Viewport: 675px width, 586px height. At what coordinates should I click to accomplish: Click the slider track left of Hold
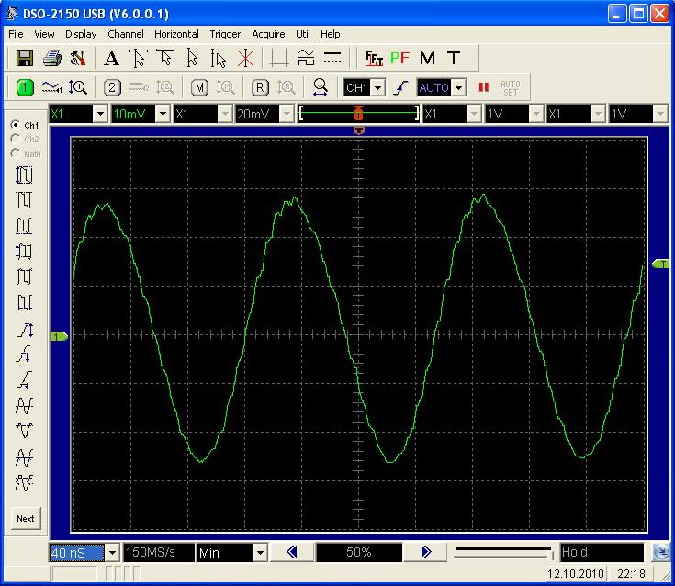[501, 552]
